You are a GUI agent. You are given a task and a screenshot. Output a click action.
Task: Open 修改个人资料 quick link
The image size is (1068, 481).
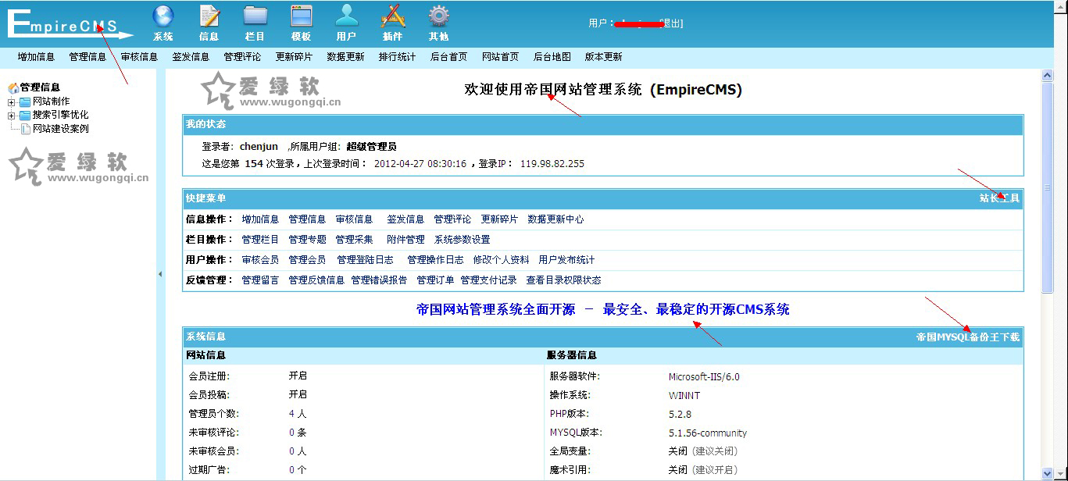coord(501,260)
